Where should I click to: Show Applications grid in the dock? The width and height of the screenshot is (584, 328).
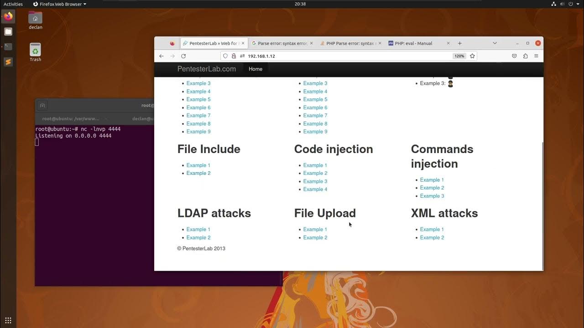coord(8,320)
